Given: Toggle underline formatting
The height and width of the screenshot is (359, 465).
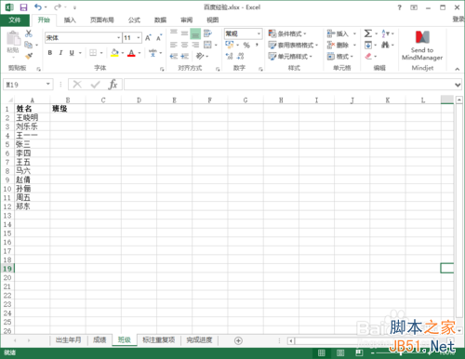Looking at the screenshot, I should (72, 53).
